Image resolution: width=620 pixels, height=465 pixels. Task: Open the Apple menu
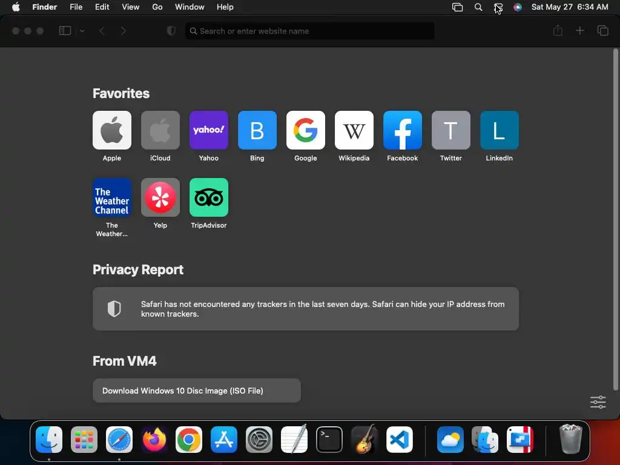click(16, 7)
